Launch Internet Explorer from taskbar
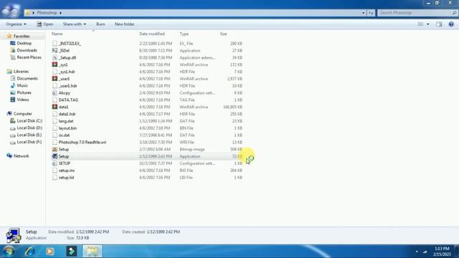 point(29,252)
